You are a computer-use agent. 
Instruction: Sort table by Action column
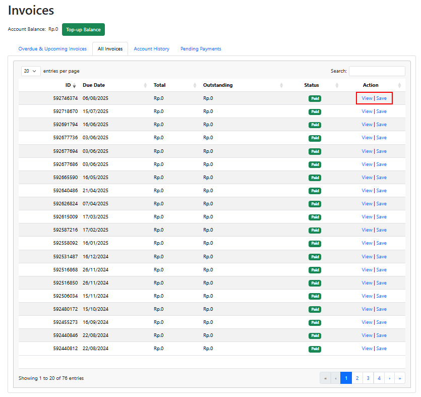coord(374,85)
